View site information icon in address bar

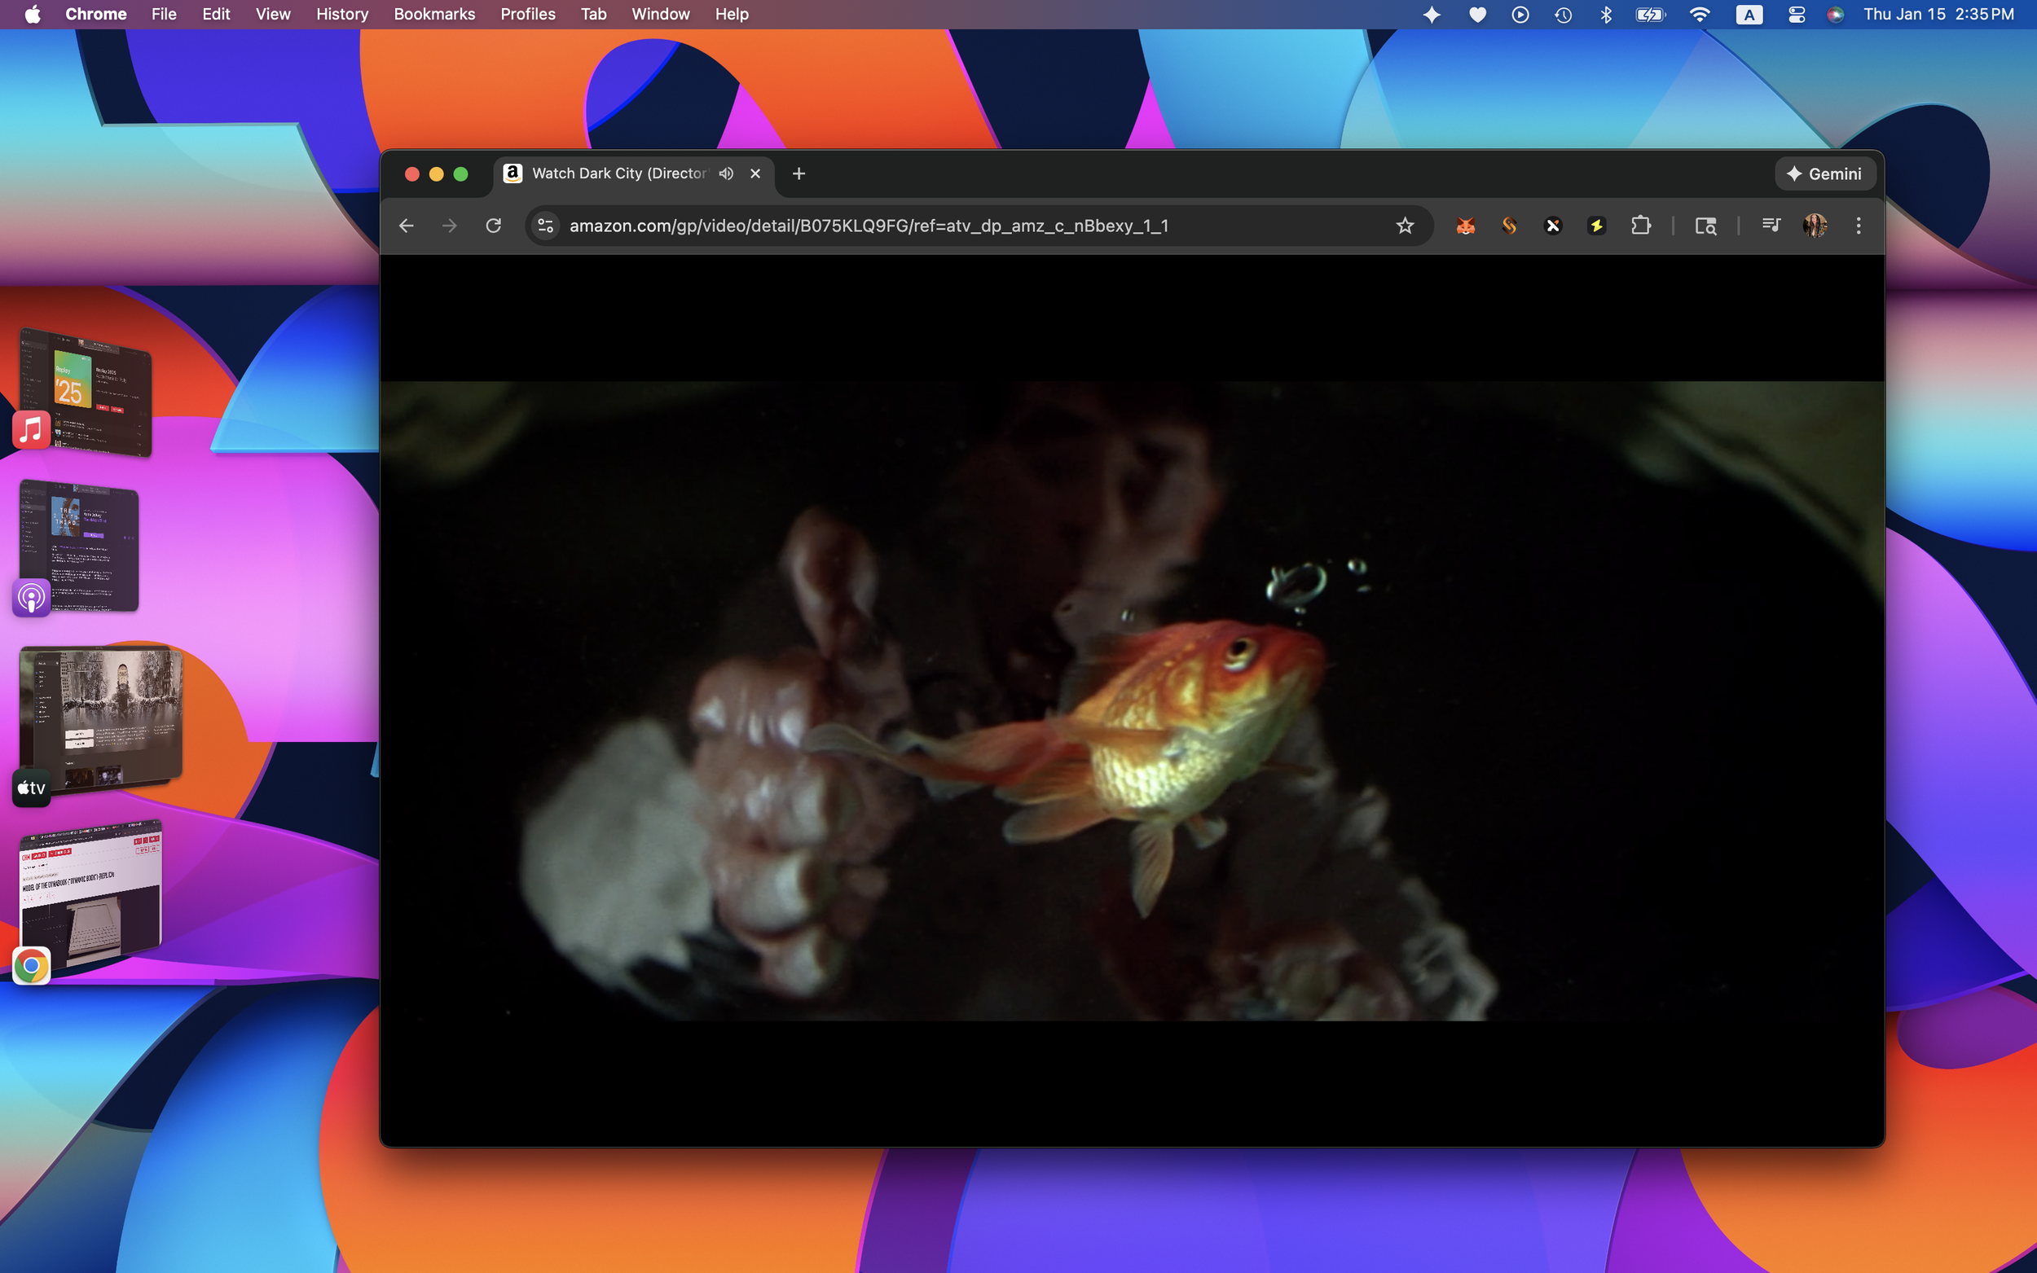coord(546,226)
